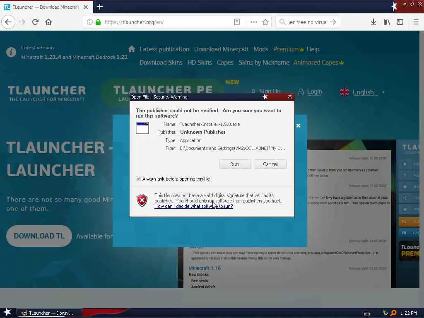Open Capes navigation link
Viewport: 424px width, 318px height.
click(225, 63)
